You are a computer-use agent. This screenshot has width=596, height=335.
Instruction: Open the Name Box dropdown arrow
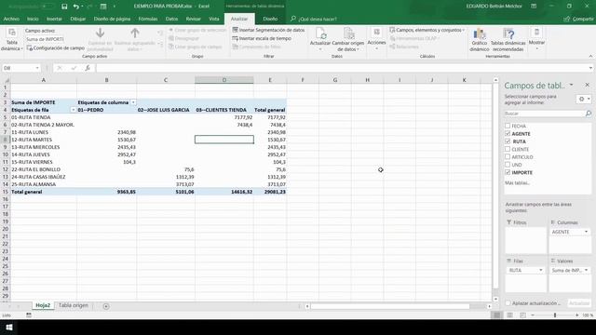point(37,68)
